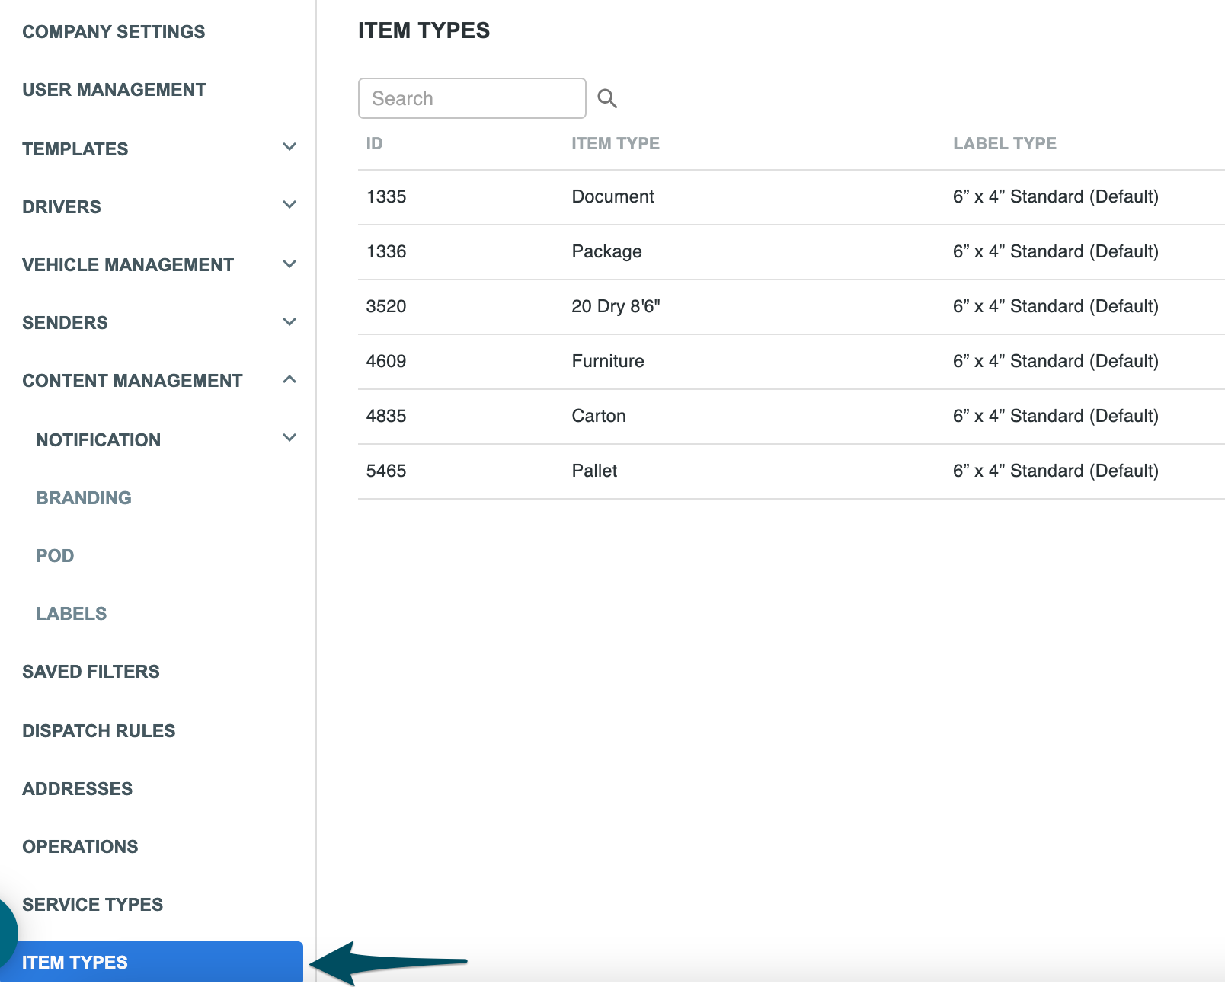Click the ITEM TYPE column header
1225x987 pixels.
tap(616, 144)
